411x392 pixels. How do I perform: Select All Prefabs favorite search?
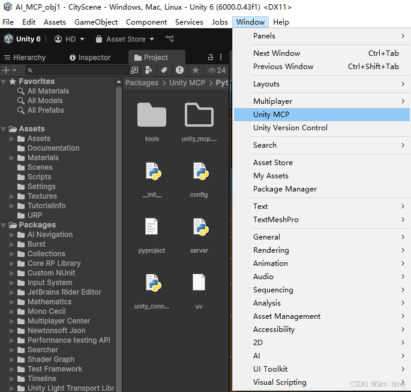[x=40, y=110]
